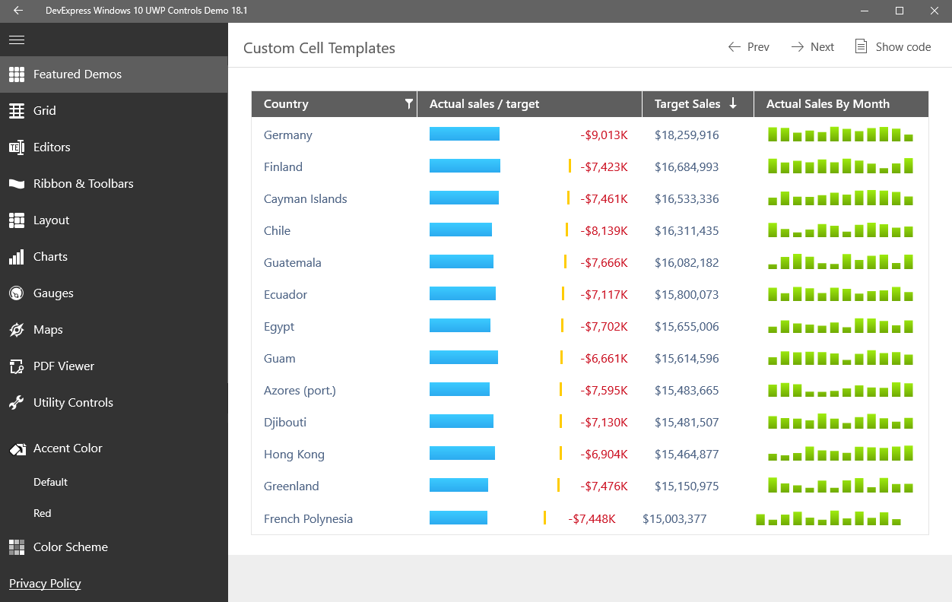The width and height of the screenshot is (952, 602).
Task: Select the Gauges sidebar icon
Action: (x=17, y=293)
